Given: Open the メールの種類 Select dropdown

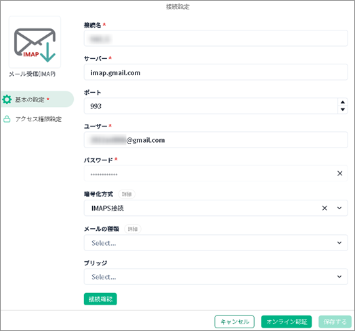Looking at the screenshot, I should coord(215,243).
